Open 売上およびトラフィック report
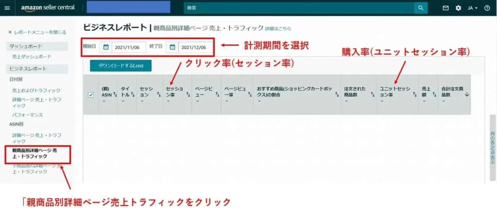The image size is (497, 208). 36,90
